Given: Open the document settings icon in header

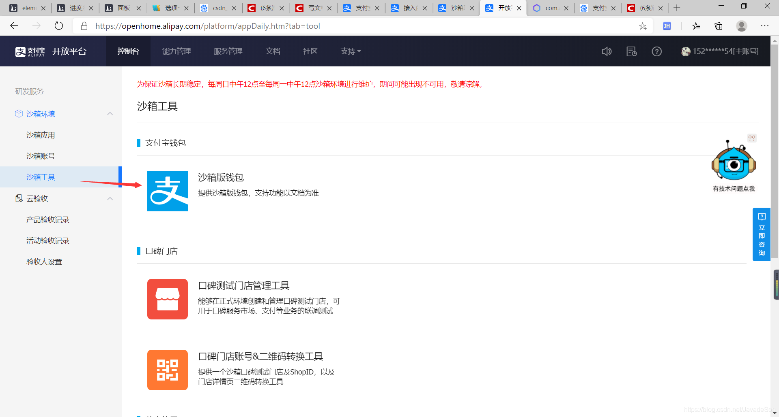Looking at the screenshot, I should [x=632, y=51].
